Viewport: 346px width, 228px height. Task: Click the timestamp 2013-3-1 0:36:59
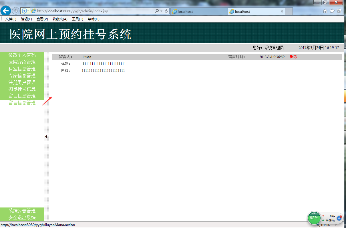click(272, 57)
